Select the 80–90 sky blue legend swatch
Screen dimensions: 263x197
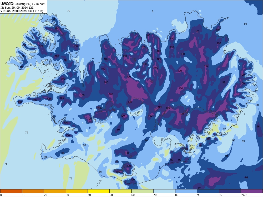(x=186, y=191)
